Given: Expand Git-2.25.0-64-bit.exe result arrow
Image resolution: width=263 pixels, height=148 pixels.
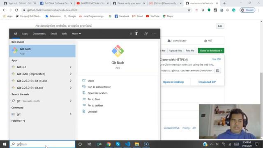Looking at the screenshot, I should point(71,88).
